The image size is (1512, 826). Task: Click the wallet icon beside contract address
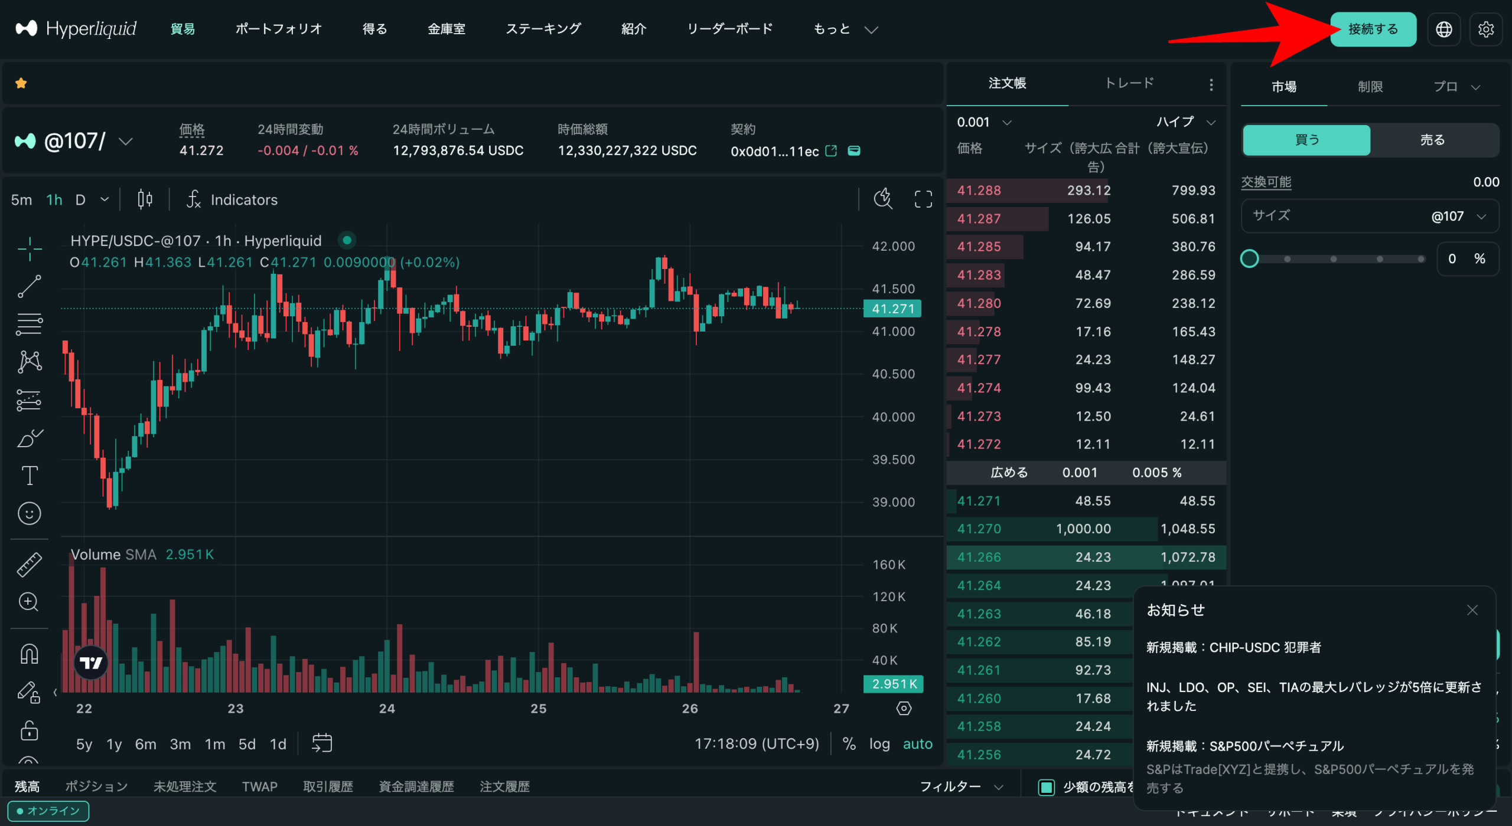tap(854, 150)
